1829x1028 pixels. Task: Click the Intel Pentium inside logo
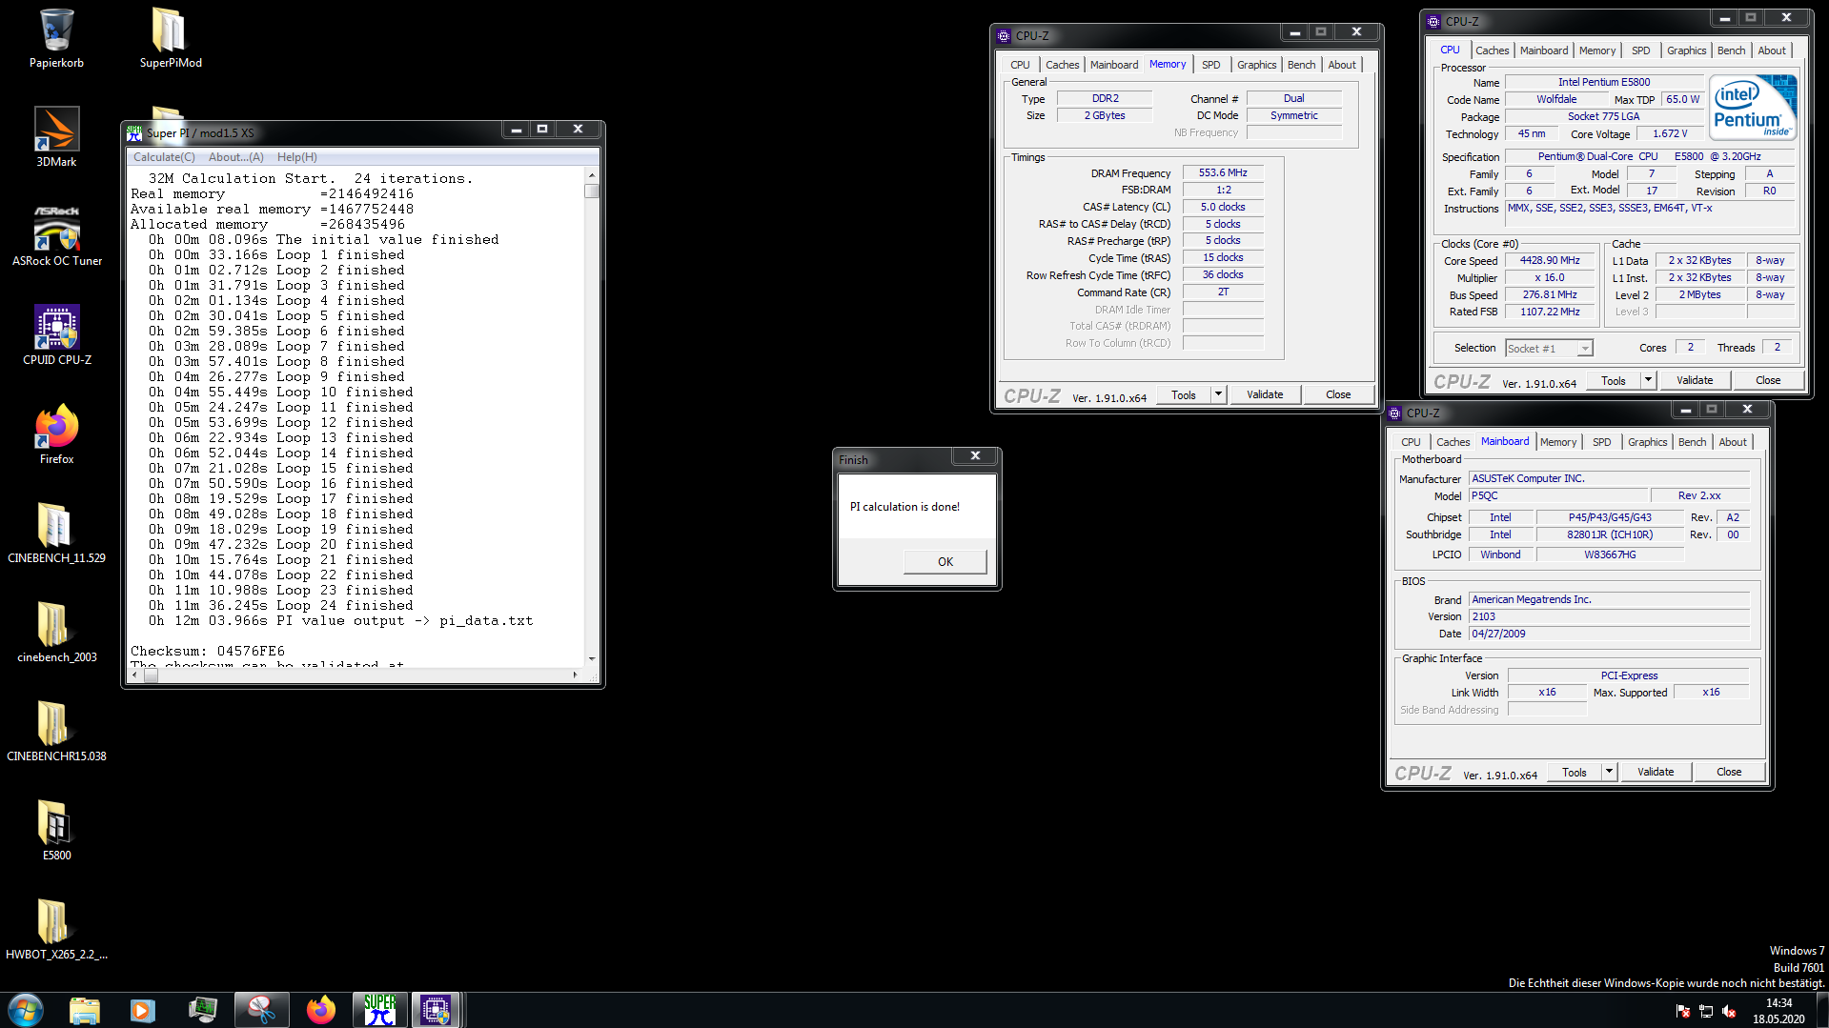1754,108
